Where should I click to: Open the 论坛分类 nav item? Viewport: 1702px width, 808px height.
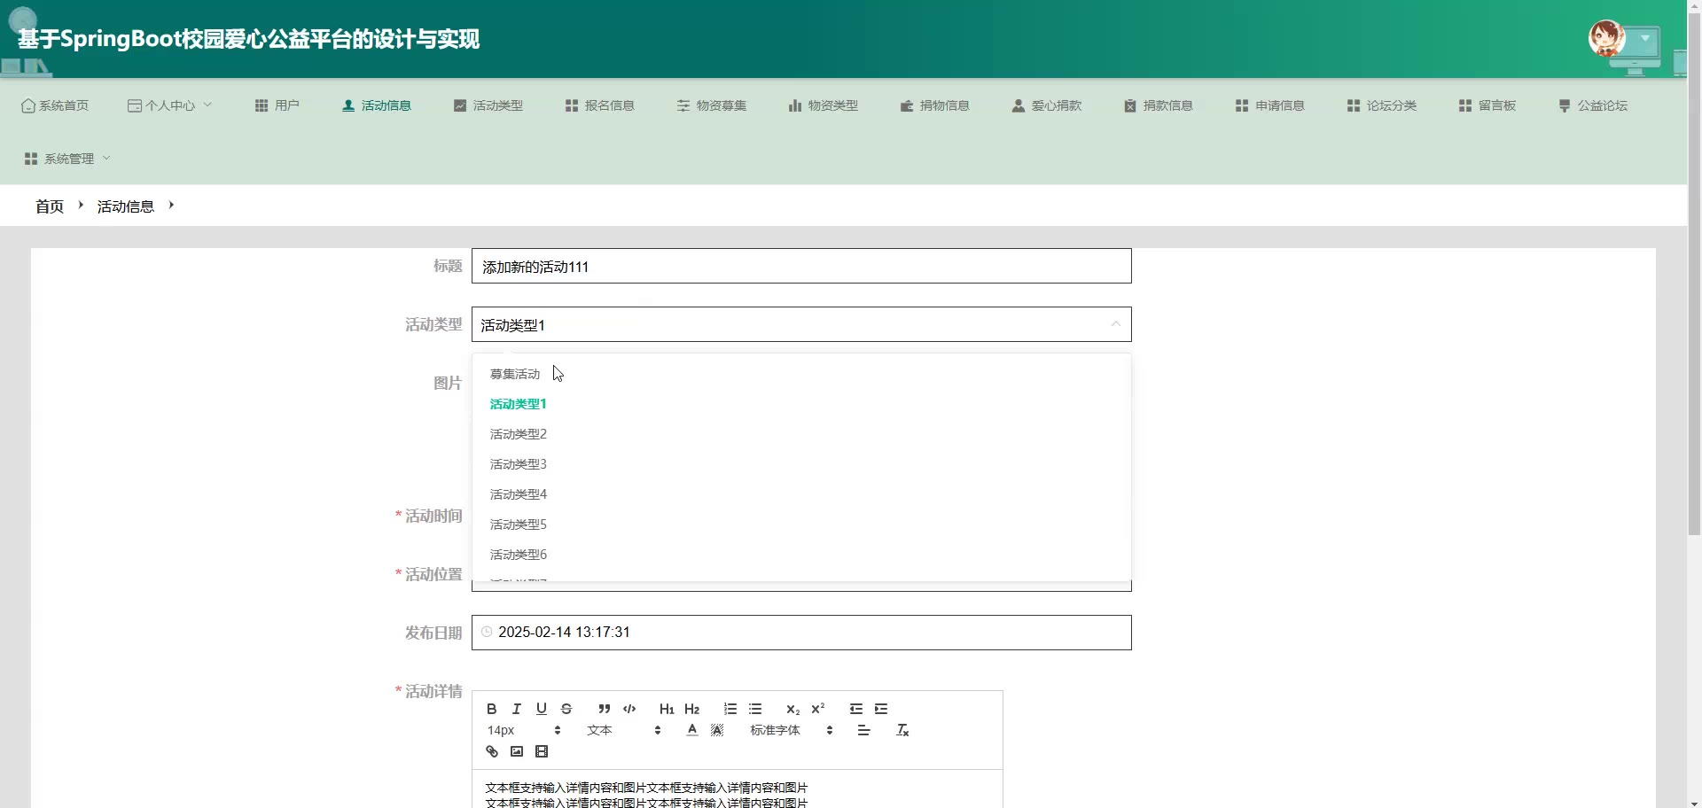(1382, 105)
